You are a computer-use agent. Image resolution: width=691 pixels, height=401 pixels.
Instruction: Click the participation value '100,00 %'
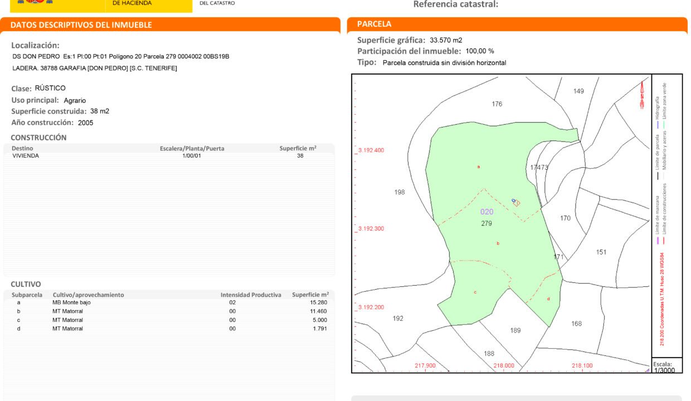click(x=480, y=51)
